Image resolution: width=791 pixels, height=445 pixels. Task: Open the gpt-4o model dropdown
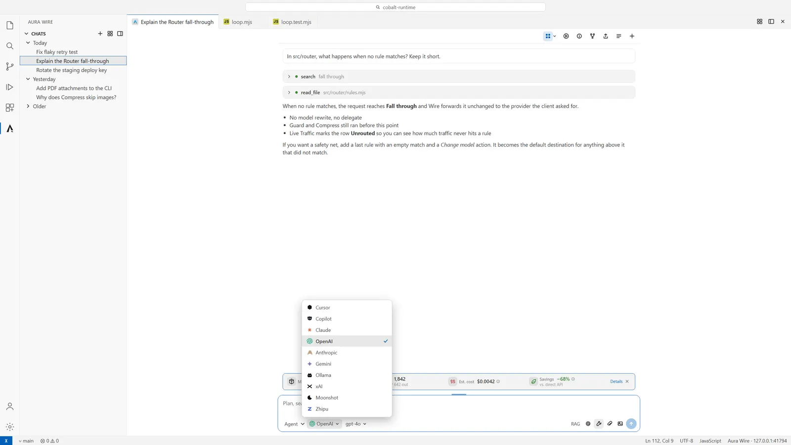click(355, 424)
